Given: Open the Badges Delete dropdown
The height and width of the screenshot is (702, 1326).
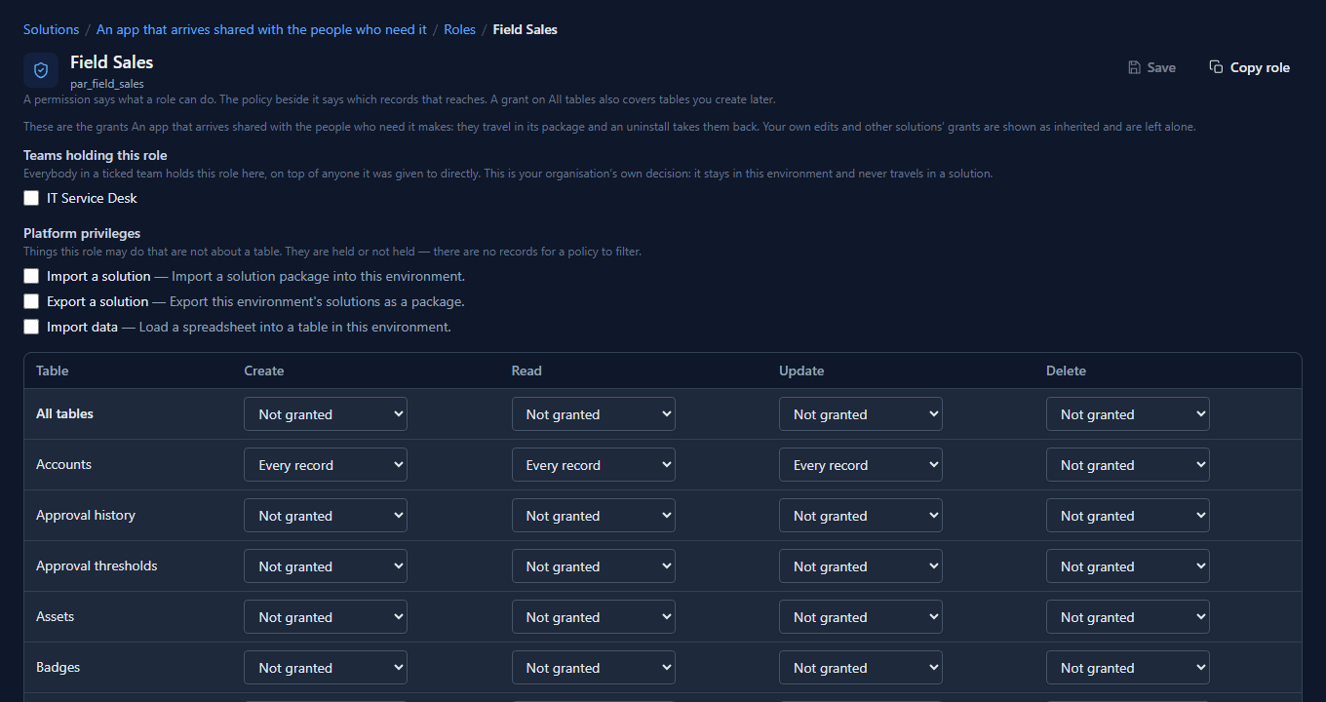Looking at the screenshot, I should [1127, 668].
